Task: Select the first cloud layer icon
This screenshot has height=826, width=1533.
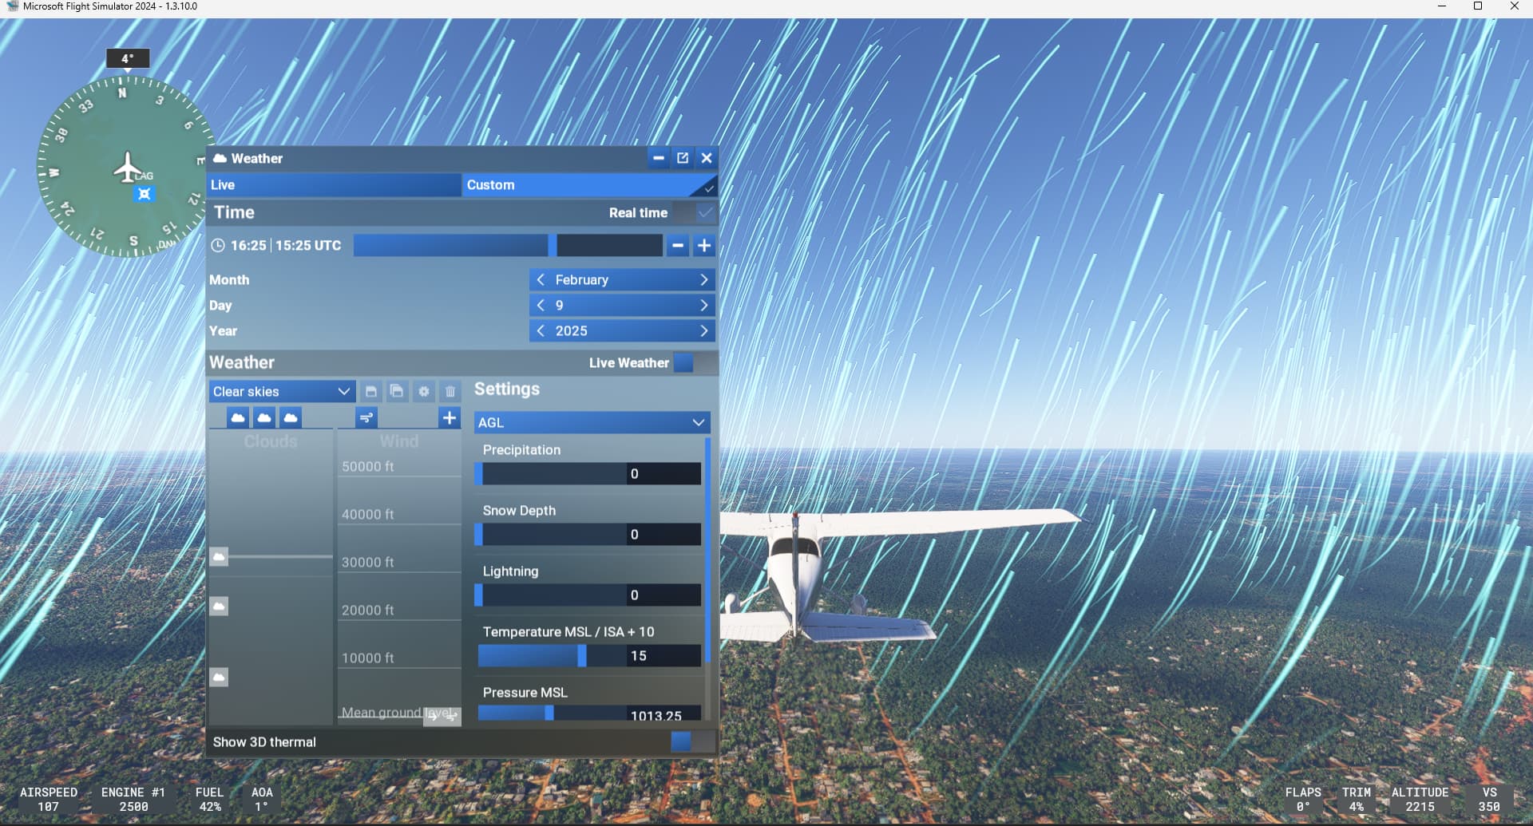Action: point(238,417)
